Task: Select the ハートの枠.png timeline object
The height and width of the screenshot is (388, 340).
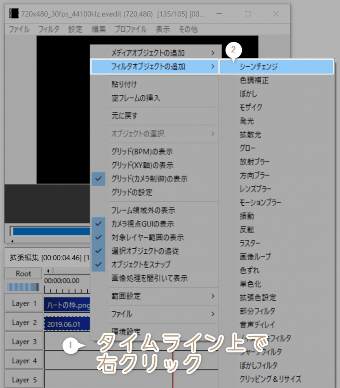Action: (67, 305)
